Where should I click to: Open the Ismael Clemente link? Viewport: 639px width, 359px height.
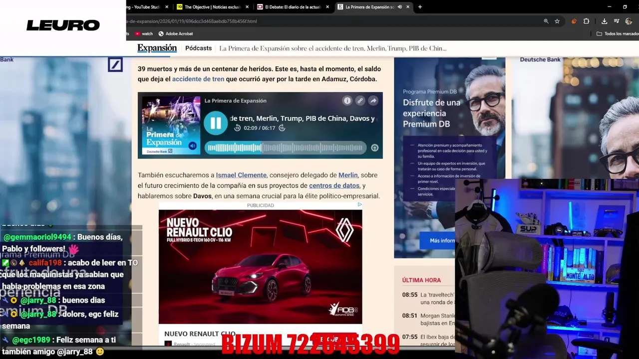[x=241, y=175]
